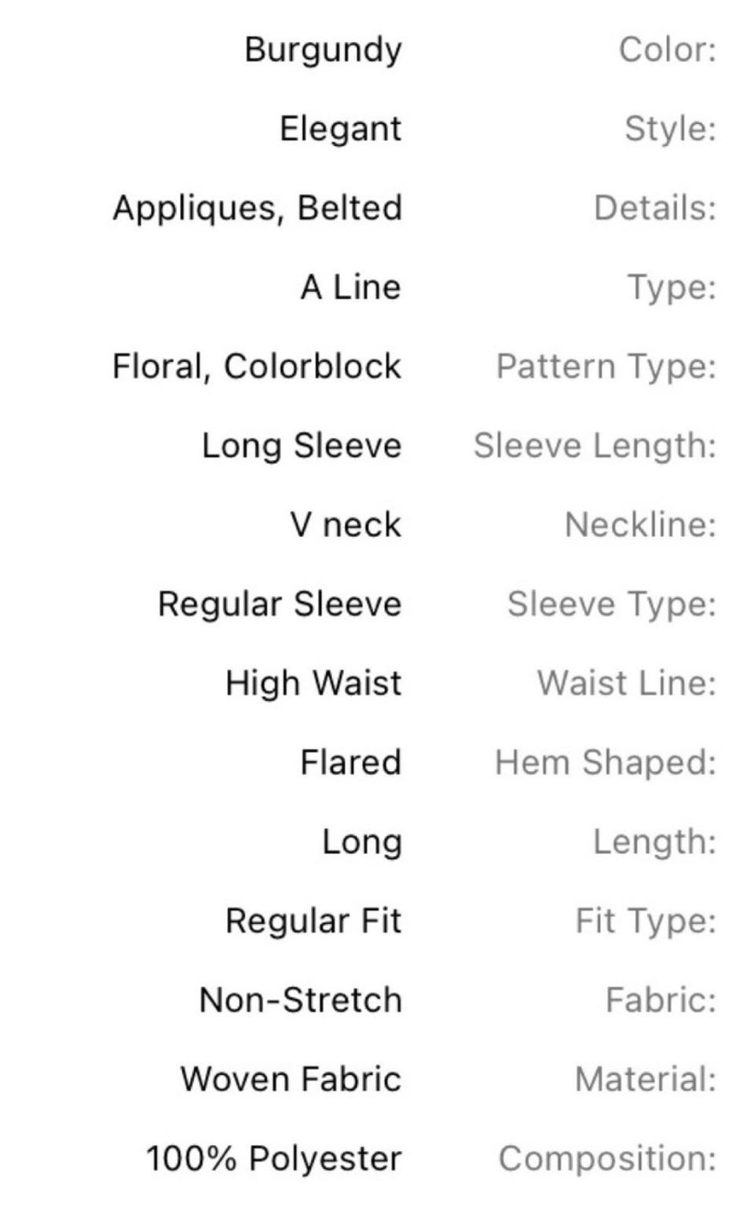Select the Flared hem value
The width and height of the screenshot is (754, 1213).
pyautogui.click(x=351, y=762)
